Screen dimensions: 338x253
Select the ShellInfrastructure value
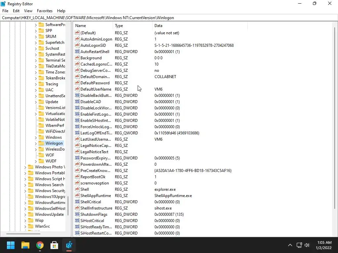click(96, 208)
